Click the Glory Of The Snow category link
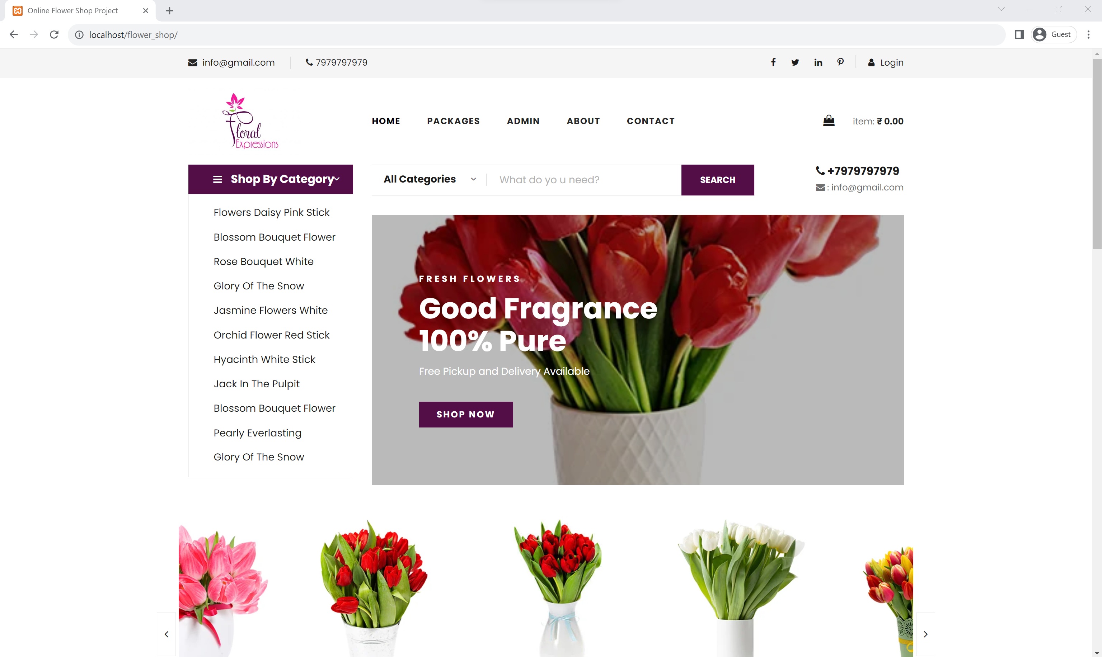Viewport: 1102px width, 657px height. click(x=259, y=285)
